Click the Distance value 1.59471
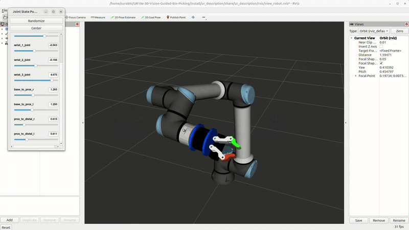 [x=385, y=55]
